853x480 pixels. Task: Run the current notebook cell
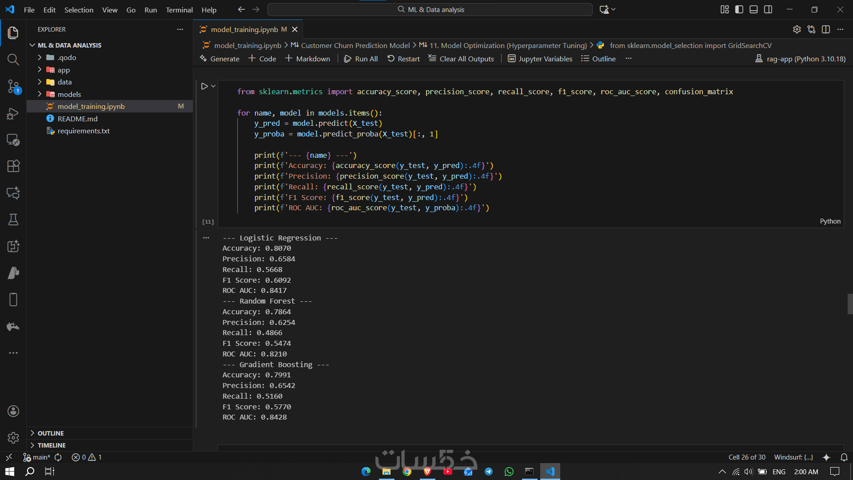pos(204,86)
